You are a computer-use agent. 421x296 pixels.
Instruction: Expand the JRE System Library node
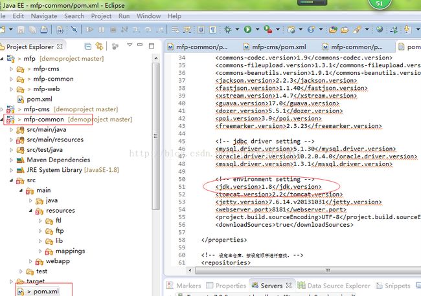click(11, 170)
